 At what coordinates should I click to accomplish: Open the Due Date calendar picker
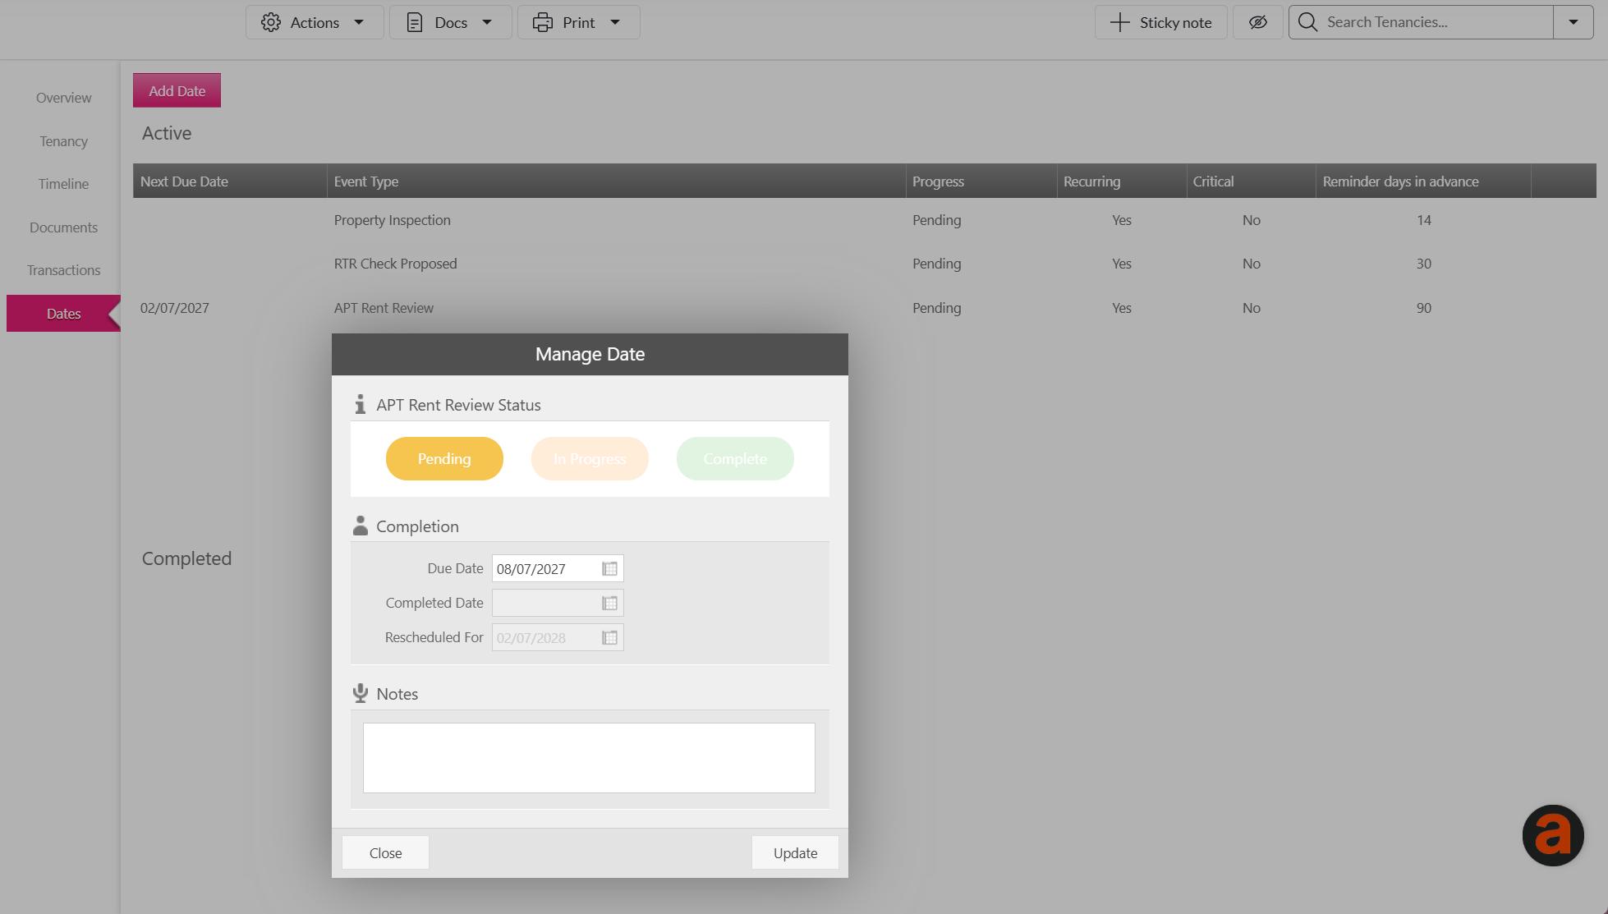coord(609,568)
